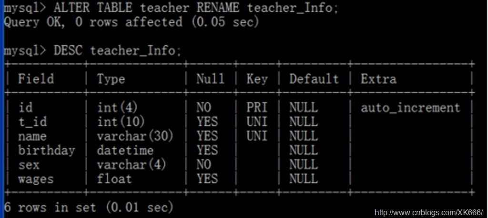Viewport: 488px width, 218px height.
Task: Click the float type value
Action: [x=114, y=179]
